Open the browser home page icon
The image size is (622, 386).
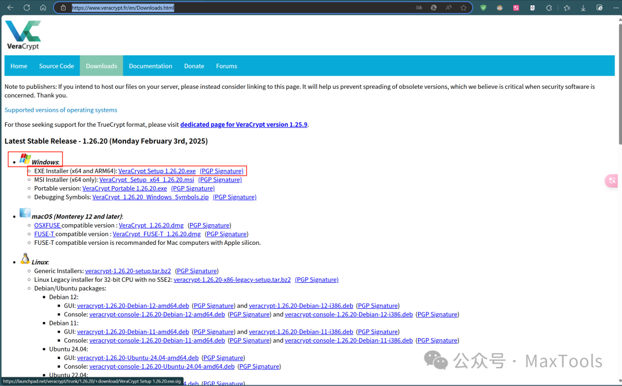click(x=43, y=7)
